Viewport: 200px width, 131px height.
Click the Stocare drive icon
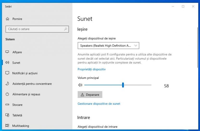pyautogui.click(x=7, y=105)
